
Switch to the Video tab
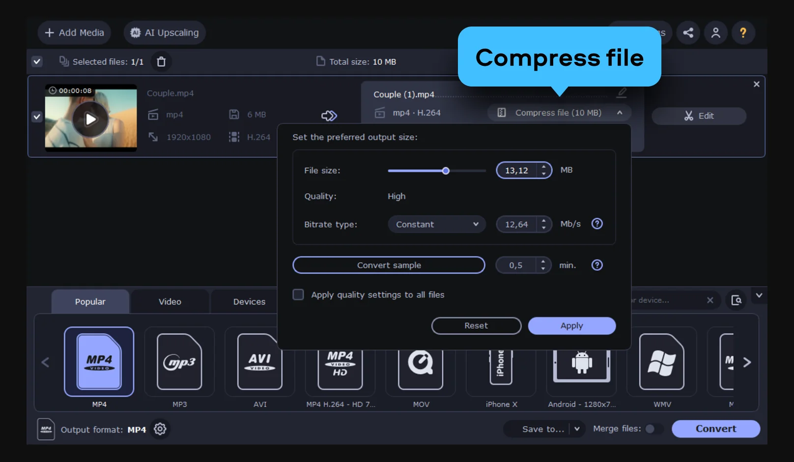(170, 302)
